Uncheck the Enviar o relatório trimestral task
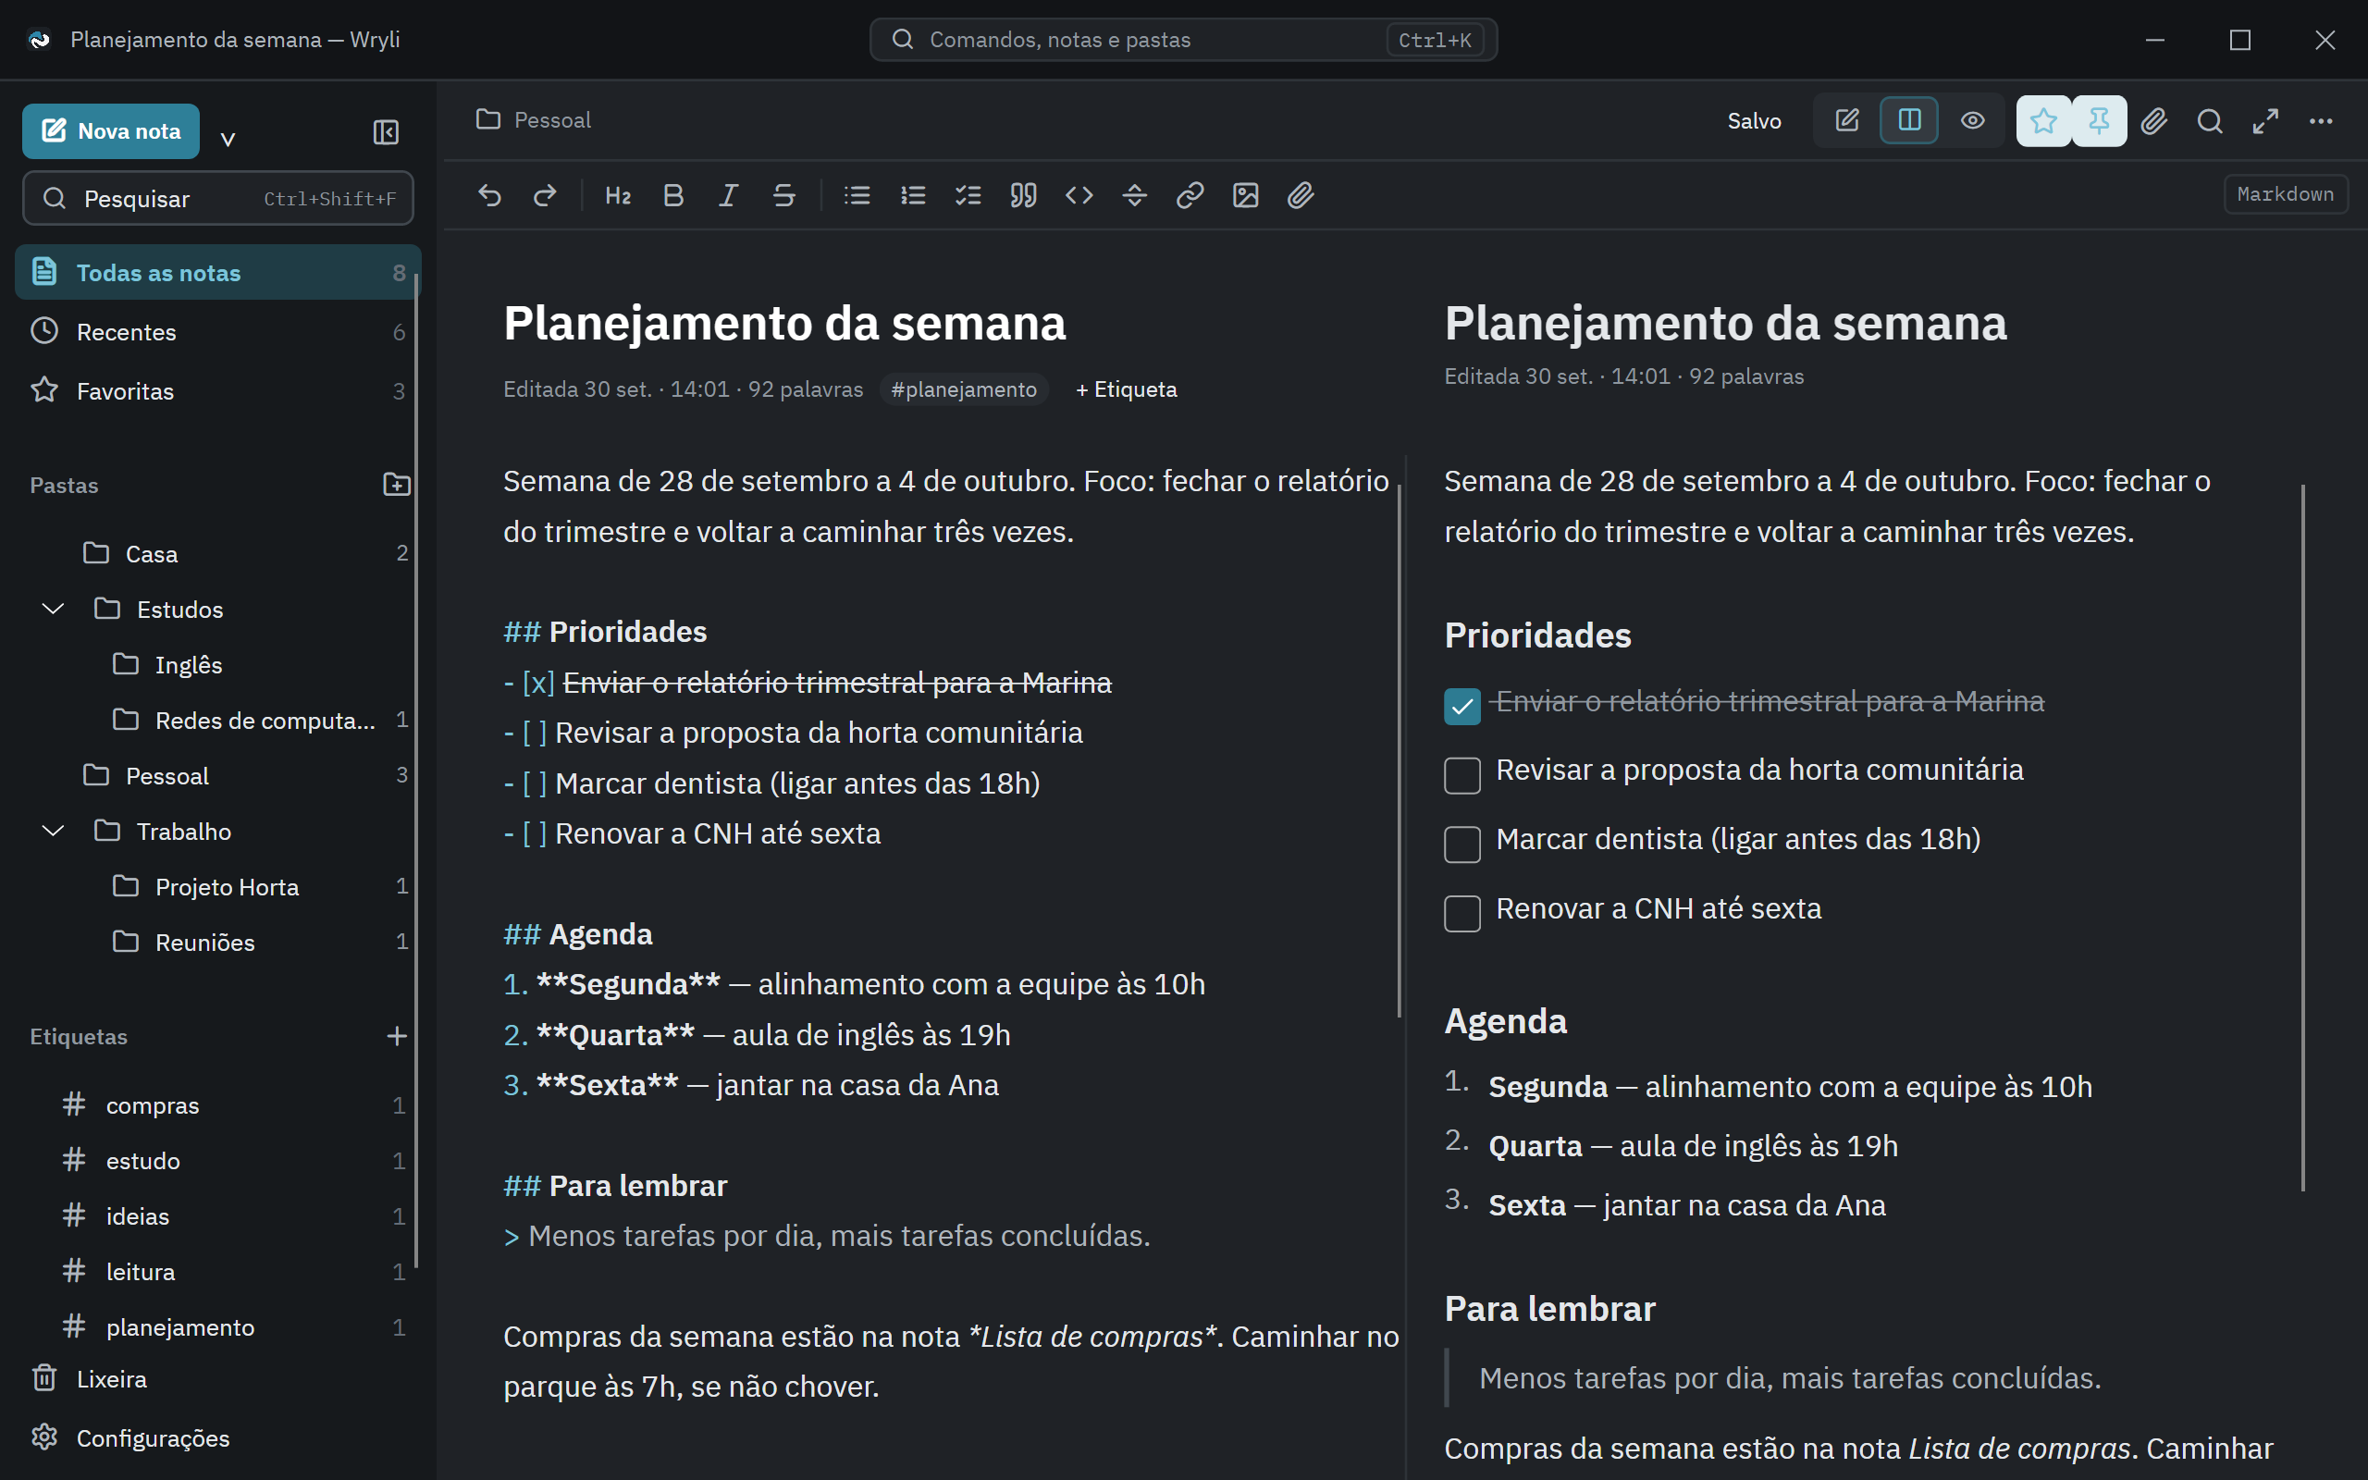The image size is (2368, 1480). [1461, 706]
